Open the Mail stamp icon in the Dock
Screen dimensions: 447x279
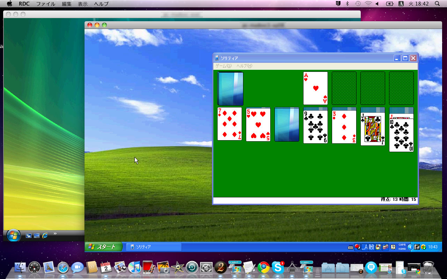pyautogui.click(x=49, y=267)
